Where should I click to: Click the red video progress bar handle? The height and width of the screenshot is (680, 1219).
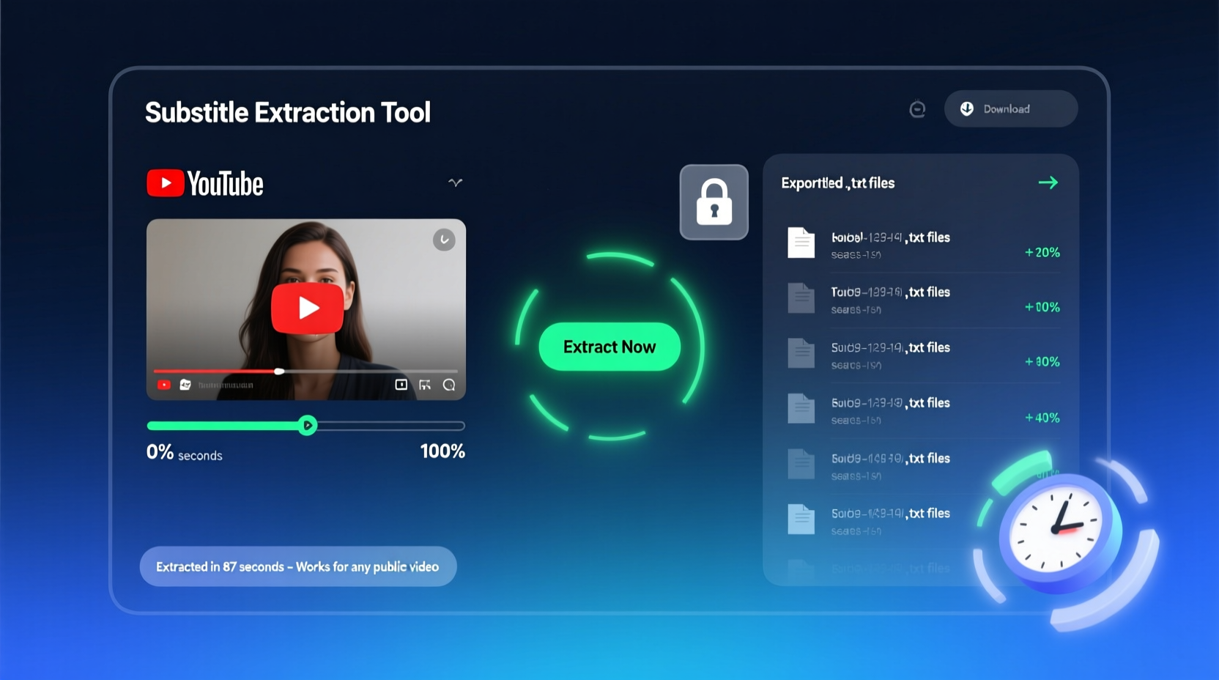tap(279, 372)
